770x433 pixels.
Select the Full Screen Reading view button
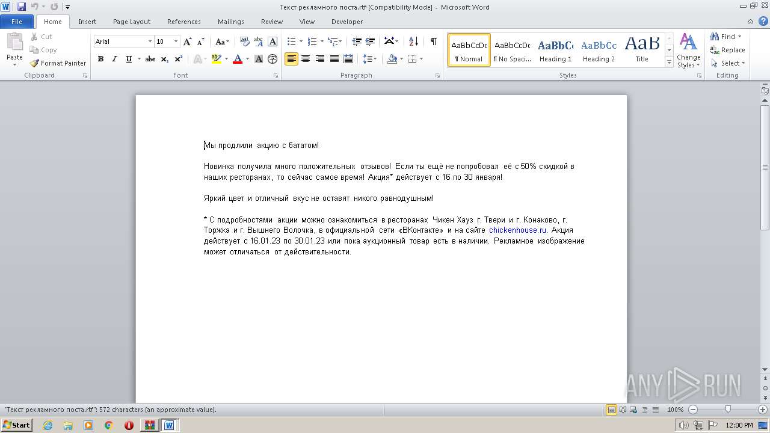pos(623,410)
